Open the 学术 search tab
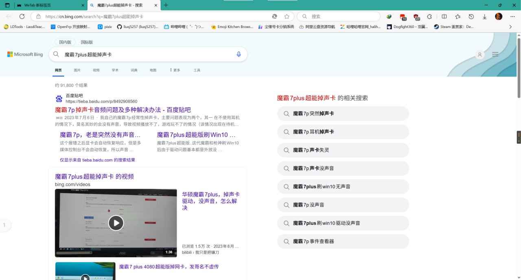 pyautogui.click(x=115, y=70)
